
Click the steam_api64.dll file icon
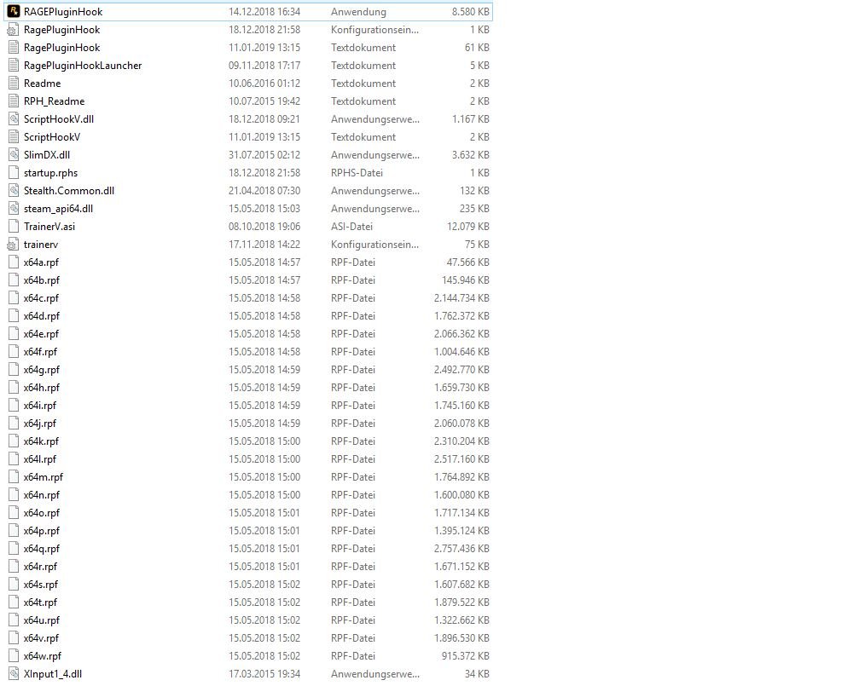click(14, 209)
